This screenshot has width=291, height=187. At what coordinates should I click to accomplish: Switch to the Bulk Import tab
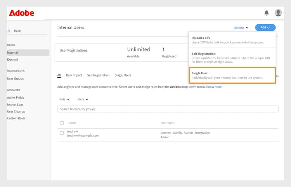[74, 75]
